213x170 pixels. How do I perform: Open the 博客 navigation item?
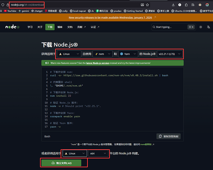pyautogui.click(x=60, y=27)
